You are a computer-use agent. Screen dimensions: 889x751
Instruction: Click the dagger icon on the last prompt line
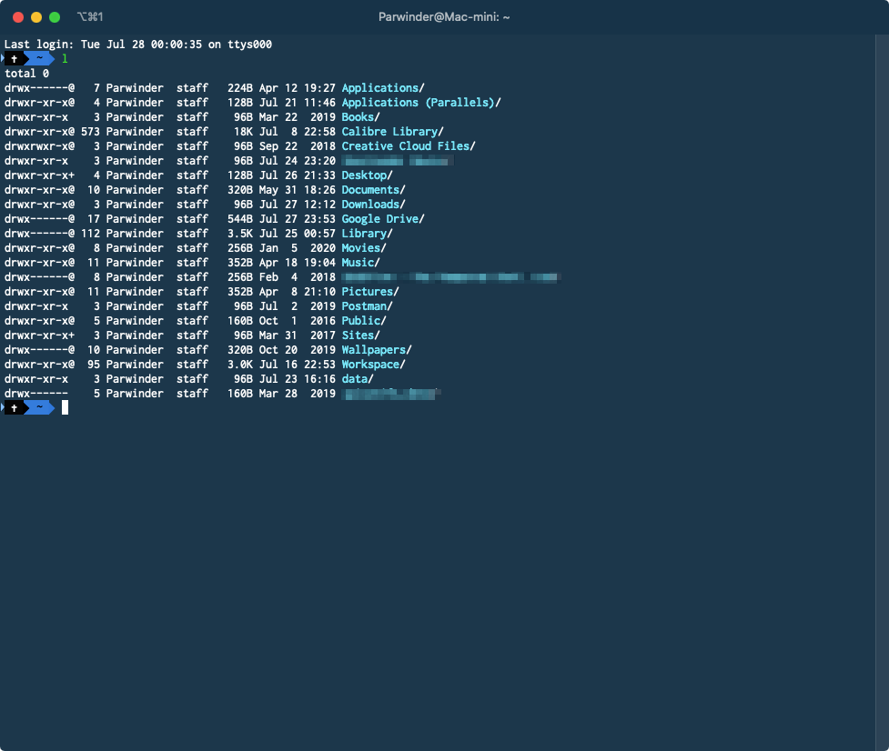tap(15, 408)
